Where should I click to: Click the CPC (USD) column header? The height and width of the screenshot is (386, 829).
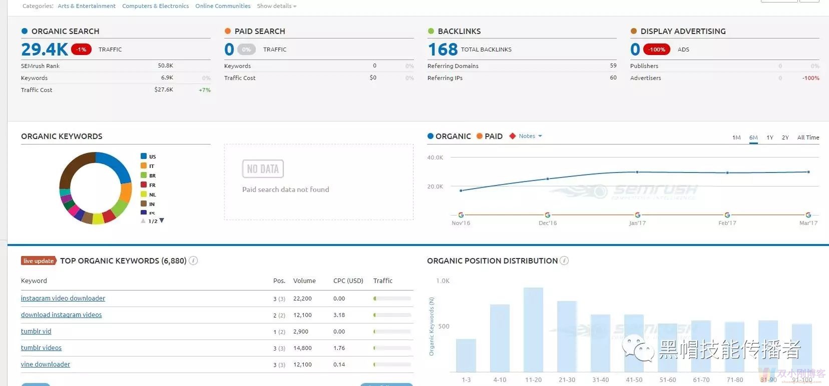(x=348, y=280)
